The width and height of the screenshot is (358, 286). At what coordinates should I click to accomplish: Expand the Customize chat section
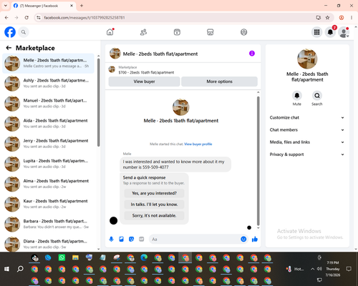(307, 117)
